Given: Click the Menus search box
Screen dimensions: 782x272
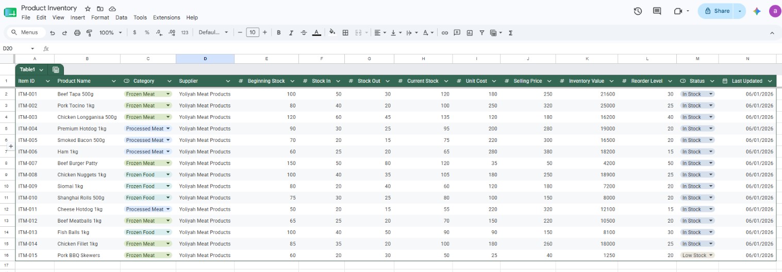Looking at the screenshot, I should coord(25,32).
